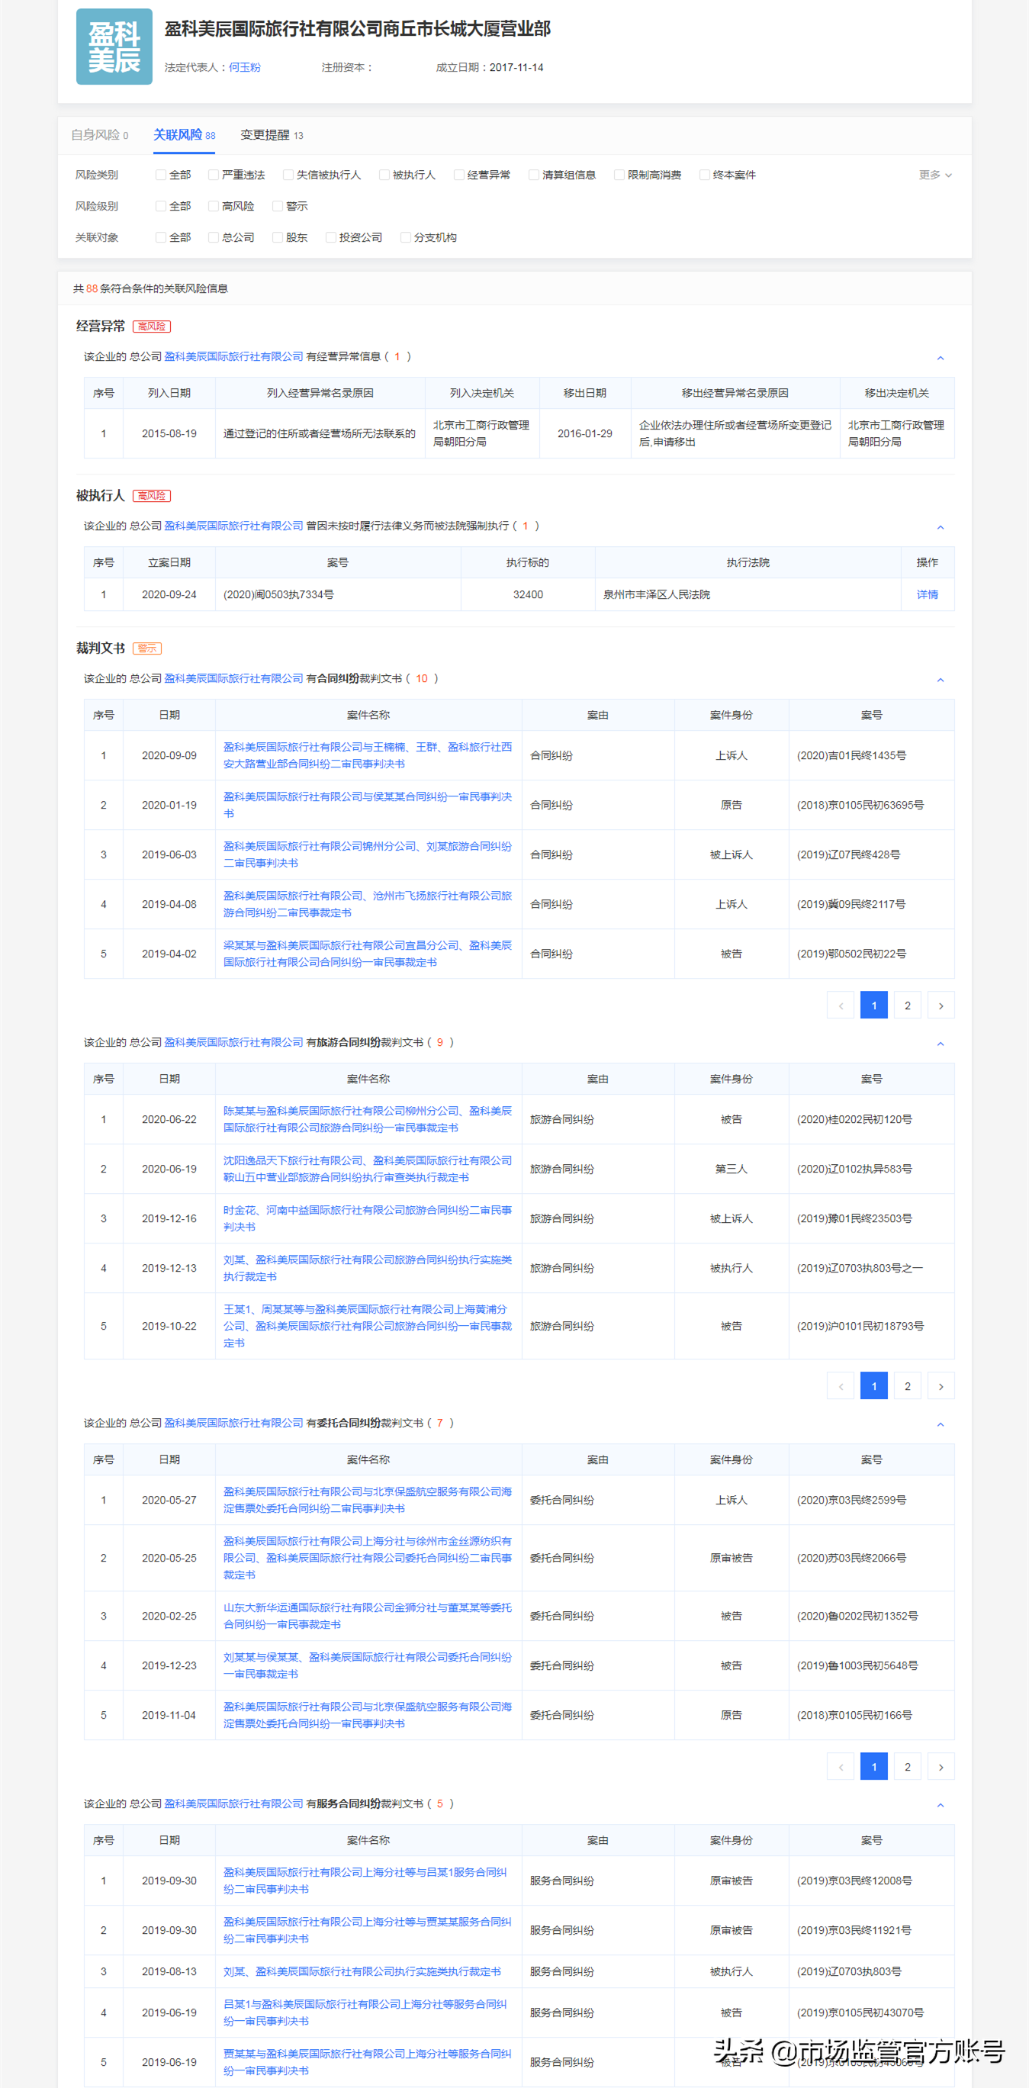
Task: Collapse the 经营异常 section chevron
Action: (x=940, y=358)
